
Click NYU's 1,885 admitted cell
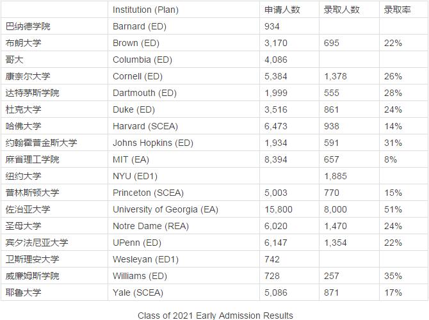(336, 176)
